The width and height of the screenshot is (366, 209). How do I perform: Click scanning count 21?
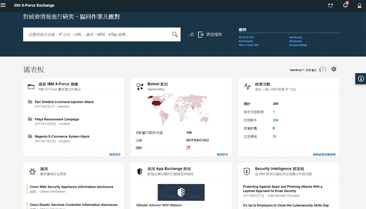[x=274, y=137]
